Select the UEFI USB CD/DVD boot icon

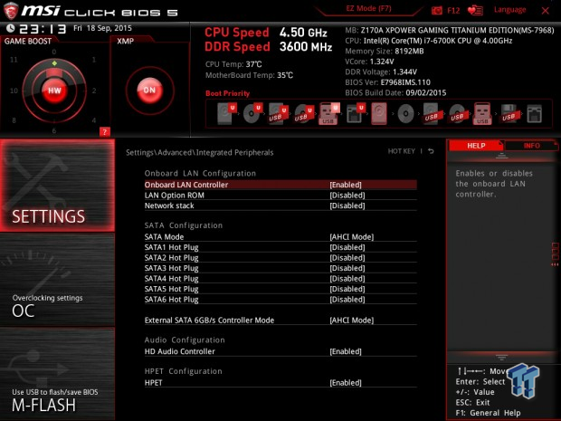click(x=304, y=113)
